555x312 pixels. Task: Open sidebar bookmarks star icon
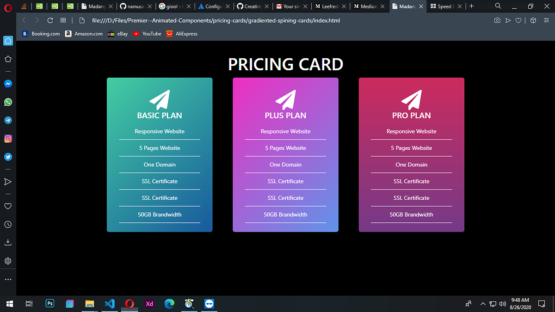click(x=8, y=59)
